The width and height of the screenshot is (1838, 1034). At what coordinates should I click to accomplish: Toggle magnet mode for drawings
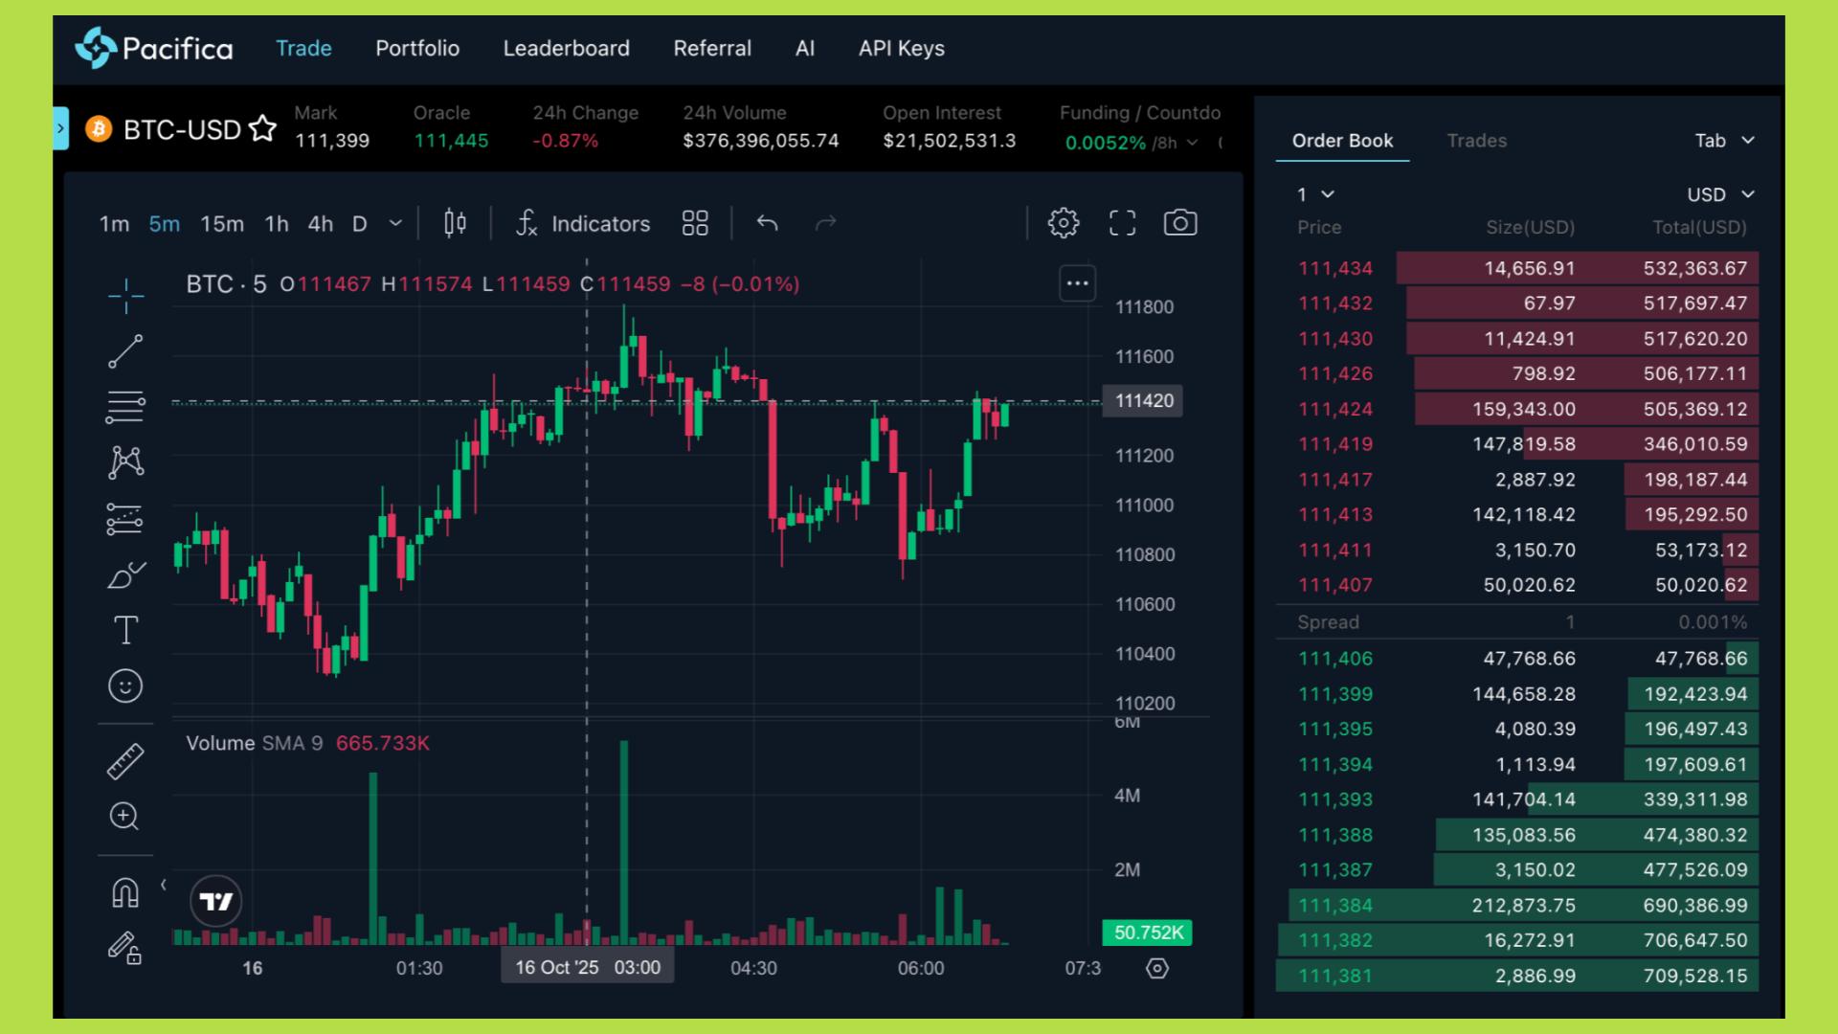click(125, 892)
